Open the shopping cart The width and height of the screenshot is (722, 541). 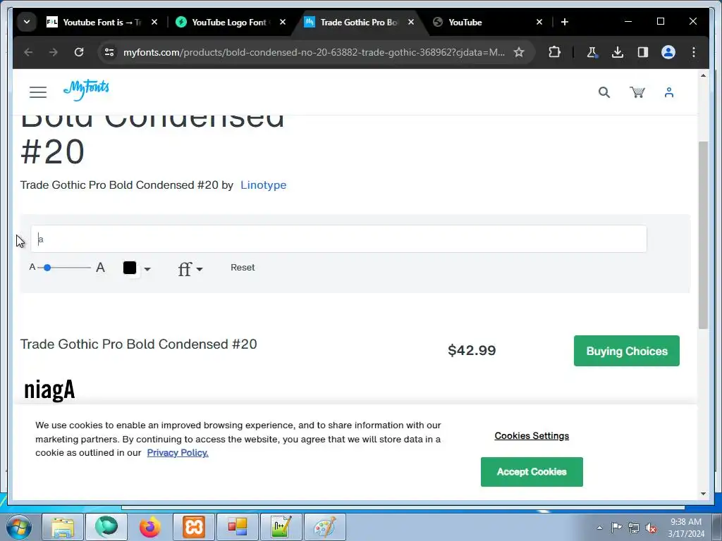click(637, 92)
